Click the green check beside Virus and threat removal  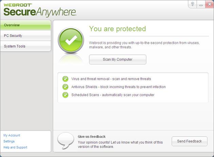coord(65,79)
